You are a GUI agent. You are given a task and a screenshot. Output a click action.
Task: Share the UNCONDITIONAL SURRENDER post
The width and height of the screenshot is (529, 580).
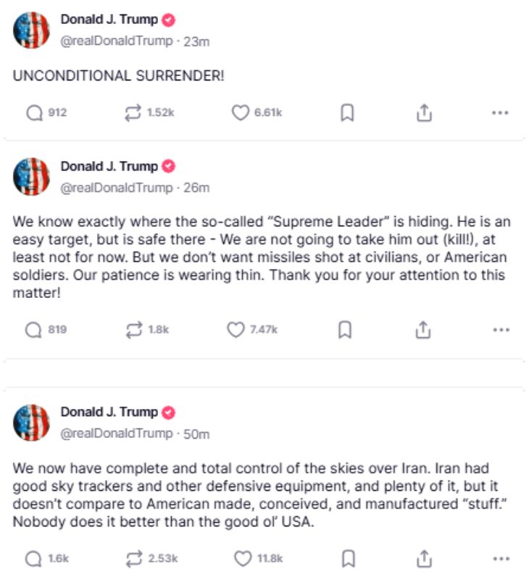click(x=424, y=113)
